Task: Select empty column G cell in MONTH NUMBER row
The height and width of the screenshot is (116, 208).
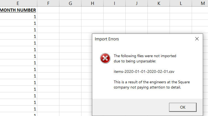Action: coord(70,10)
